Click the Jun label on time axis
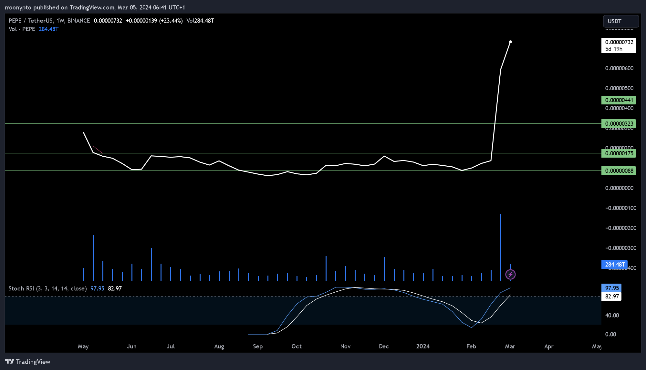This screenshot has width=646, height=370. coord(132,346)
